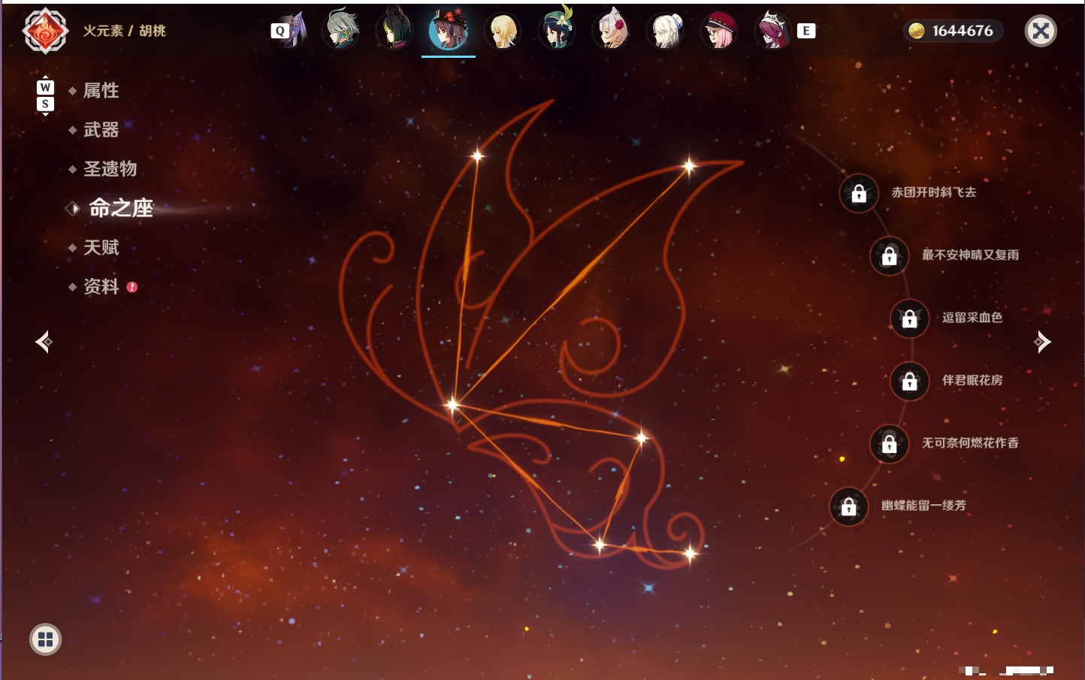
Task: Go to next character with right arrow
Action: click(1042, 342)
